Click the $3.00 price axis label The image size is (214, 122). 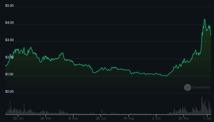click(x=10, y=40)
